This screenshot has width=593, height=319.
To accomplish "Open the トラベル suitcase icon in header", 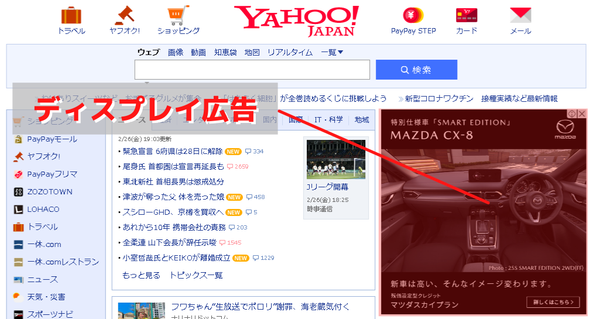I will coord(71,15).
